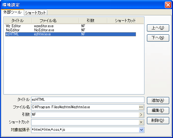The width and height of the screenshot is (173, 138).
Task: Click the タイトル column header
Action: click(x=18, y=21)
